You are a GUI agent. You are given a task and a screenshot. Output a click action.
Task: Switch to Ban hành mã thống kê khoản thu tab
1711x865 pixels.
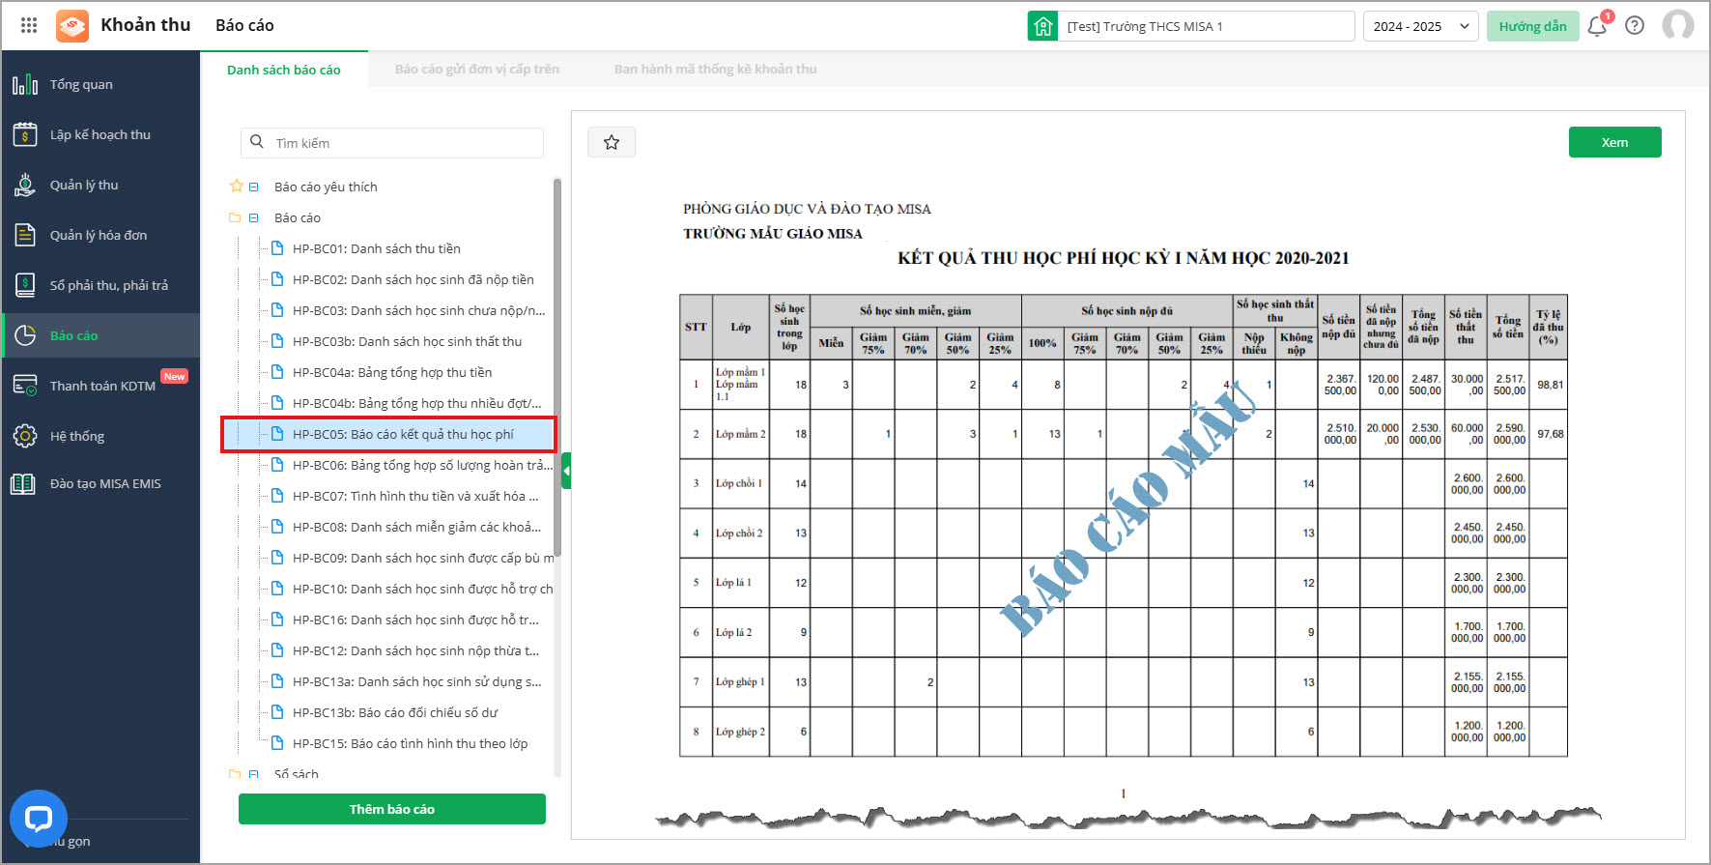716,70
